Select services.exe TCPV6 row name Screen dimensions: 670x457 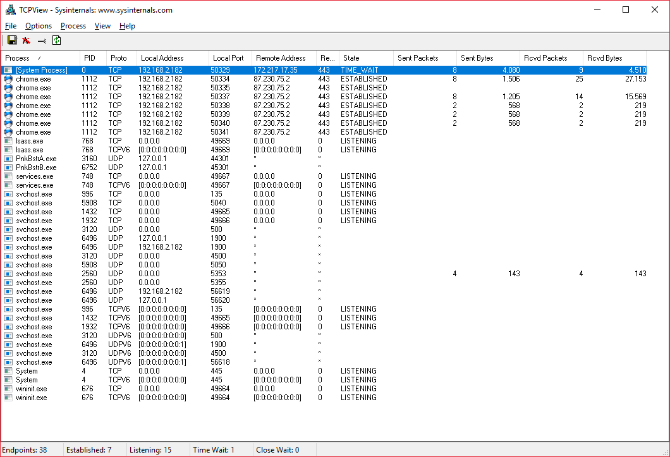[35, 185]
